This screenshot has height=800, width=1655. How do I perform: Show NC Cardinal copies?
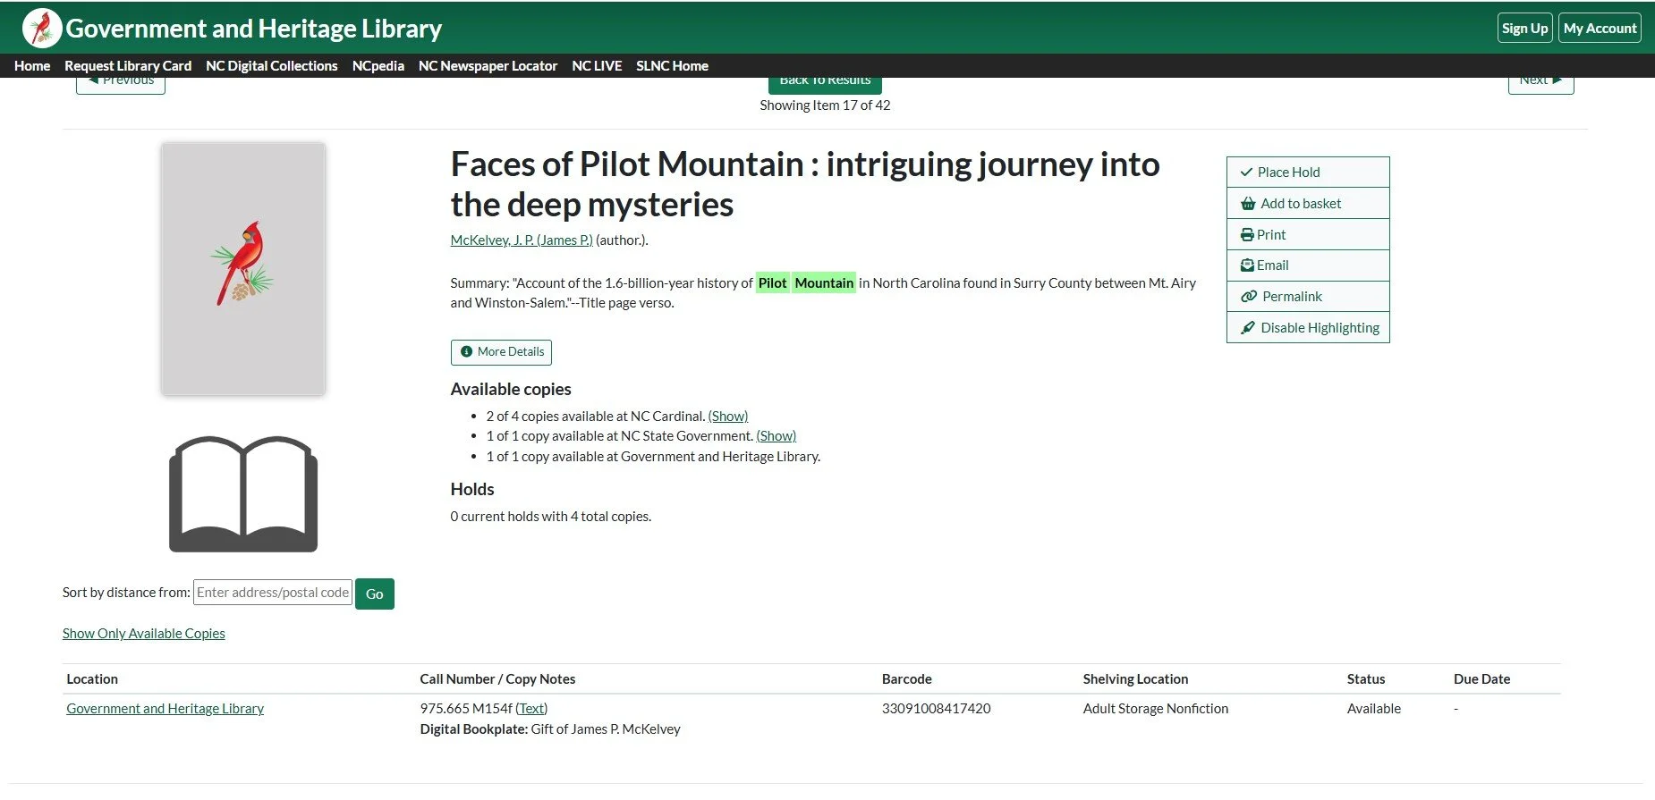728,417
